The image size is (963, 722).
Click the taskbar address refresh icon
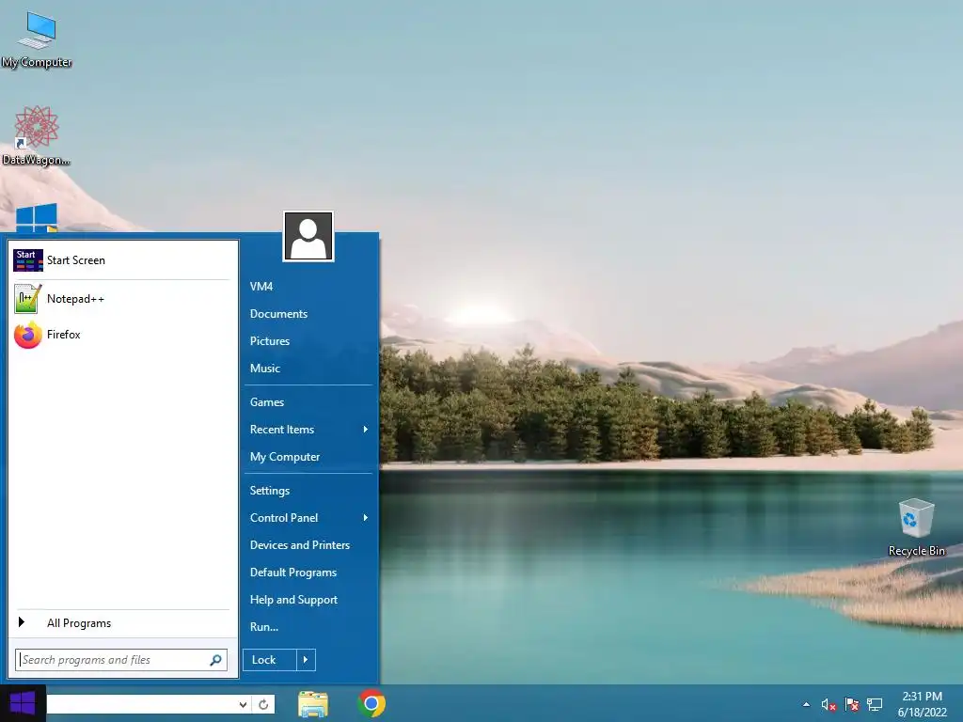pos(263,704)
